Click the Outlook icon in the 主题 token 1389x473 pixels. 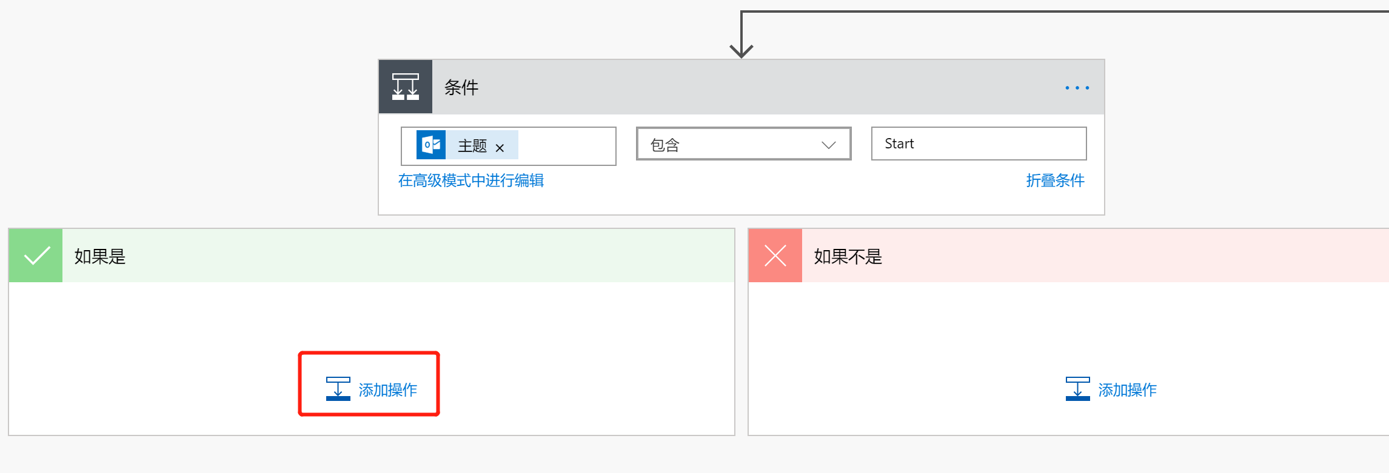tap(431, 145)
